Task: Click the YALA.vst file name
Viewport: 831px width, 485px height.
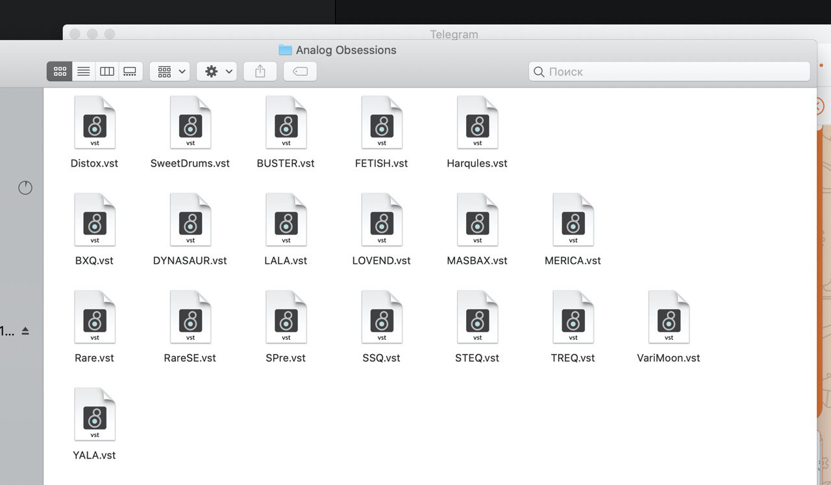Action: 95,455
